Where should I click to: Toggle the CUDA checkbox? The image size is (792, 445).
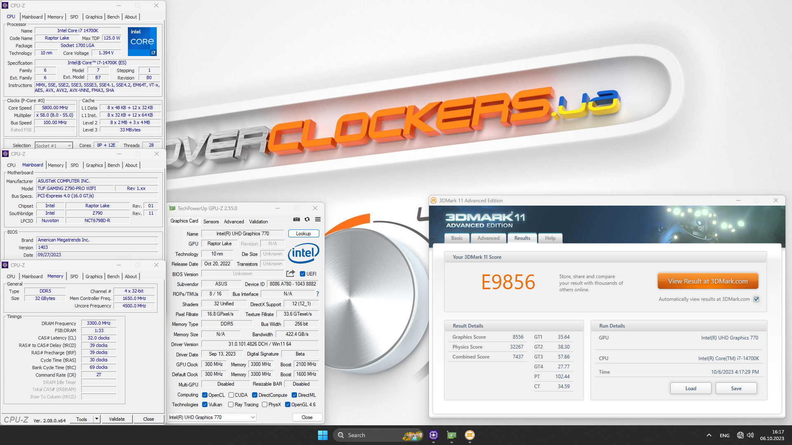231,395
